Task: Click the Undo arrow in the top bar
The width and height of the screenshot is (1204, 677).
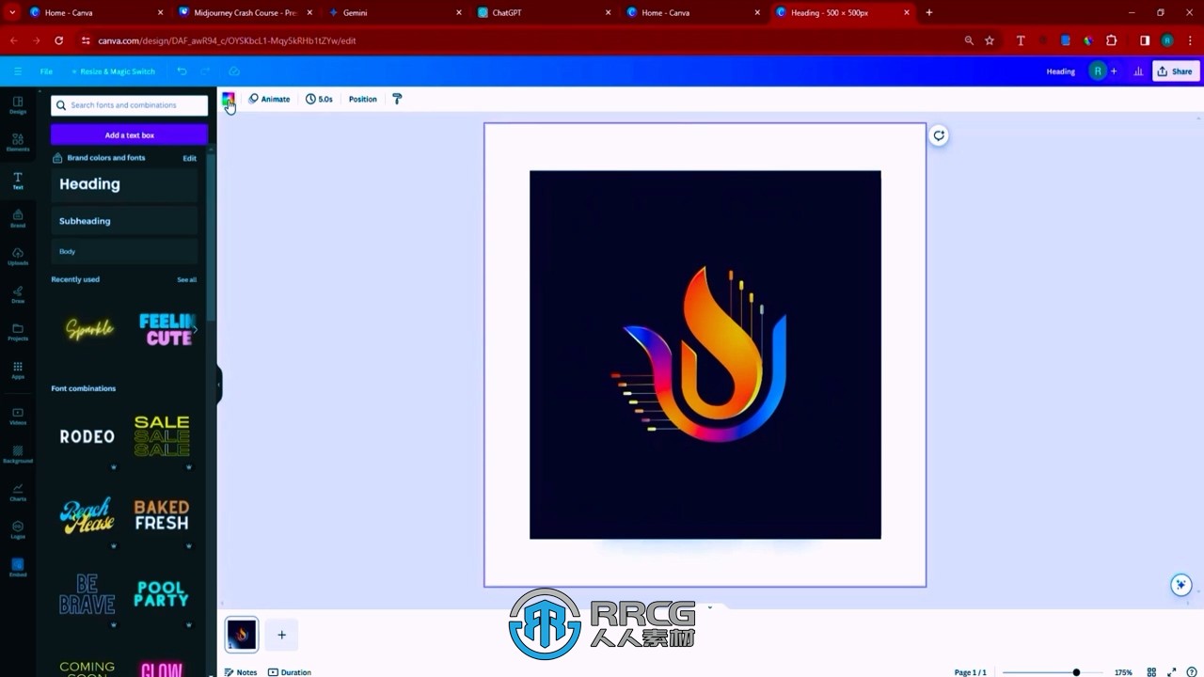Action: point(182,71)
